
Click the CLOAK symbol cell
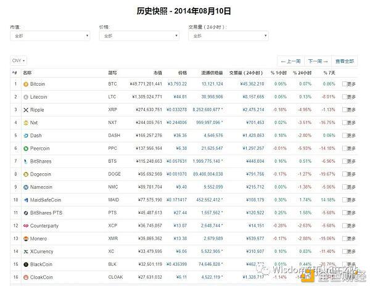115,277
